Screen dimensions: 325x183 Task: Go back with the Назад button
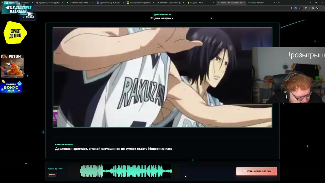[x=28, y=17]
